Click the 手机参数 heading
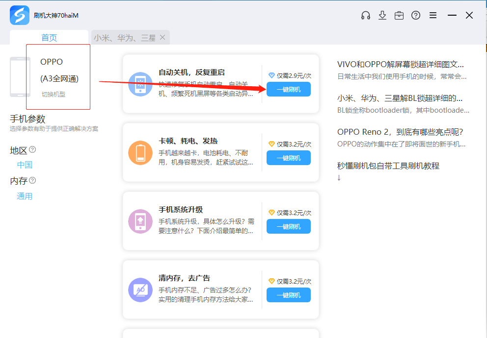Image resolution: width=487 pixels, height=338 pixels. tap(27, 119)
